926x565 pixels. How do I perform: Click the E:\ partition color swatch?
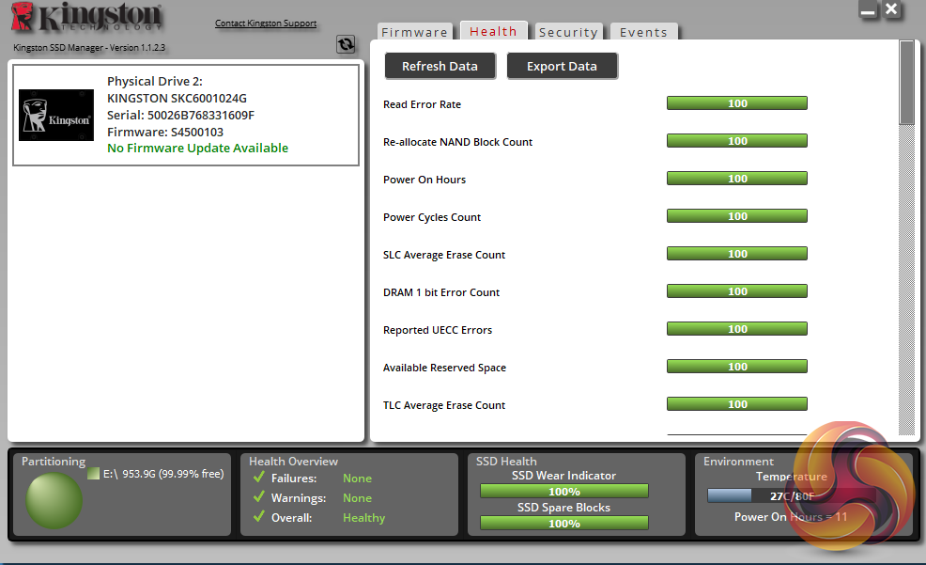tap(93, 474)
